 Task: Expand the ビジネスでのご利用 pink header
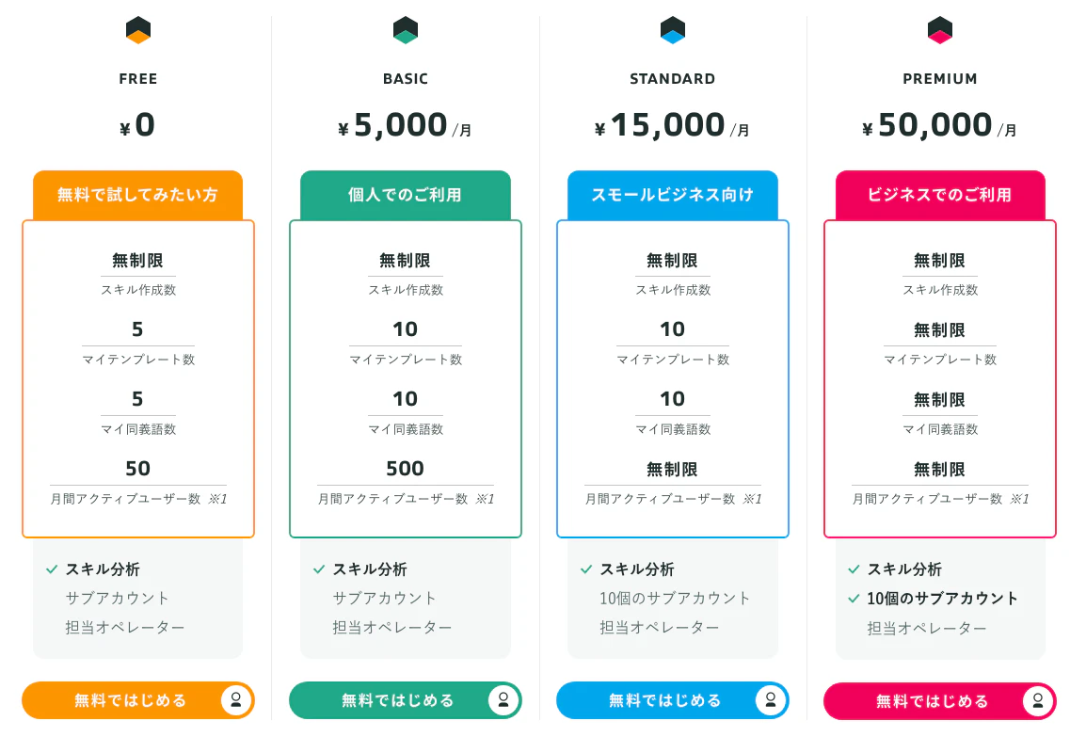(939, 195)
